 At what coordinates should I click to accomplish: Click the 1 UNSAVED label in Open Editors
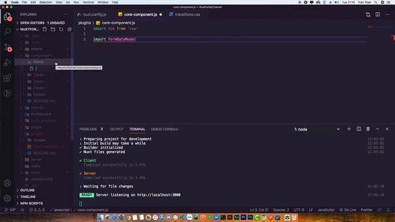click(56, 23)
